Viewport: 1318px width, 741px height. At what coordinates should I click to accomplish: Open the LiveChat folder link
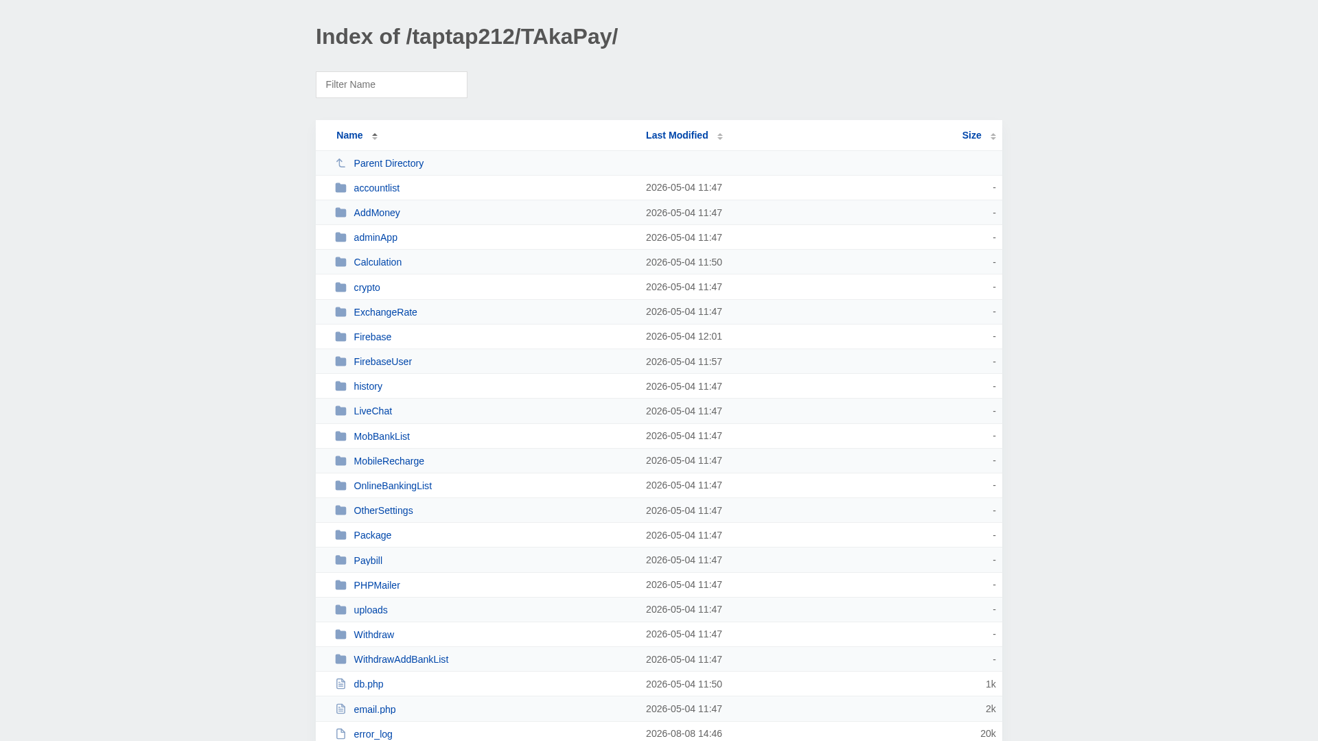[x=373, y=411]
